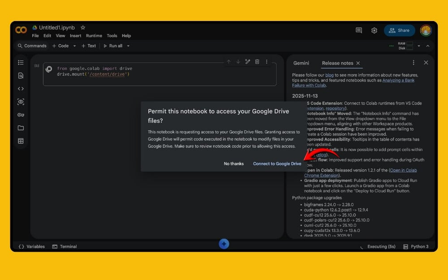This screenshot has width=448, height=280.
Task: Open the Terminal panel
Action: (65, 246)
